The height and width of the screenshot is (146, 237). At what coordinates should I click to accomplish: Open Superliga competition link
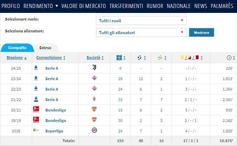[54, 131]
